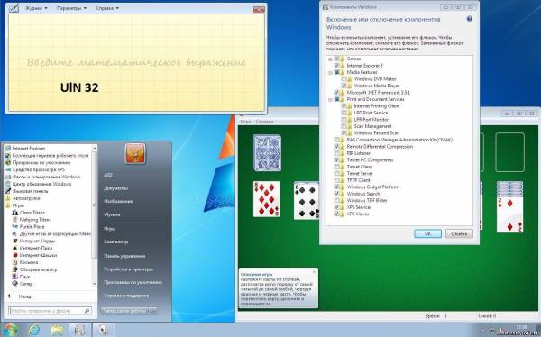The height and width of the screenshot is (337, 541).
Task: Check TFTP Client component
Action: click(336, 180)
